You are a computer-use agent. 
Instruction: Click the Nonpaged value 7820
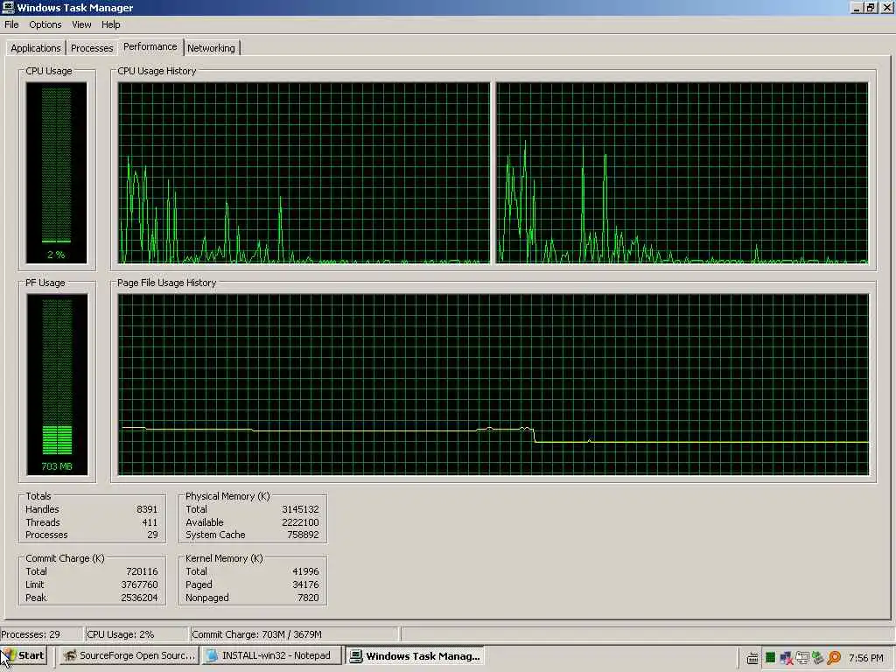(308, 598)
